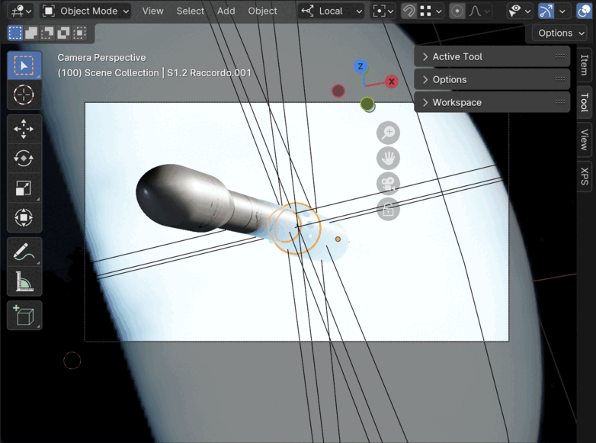Toggle camera view with camera gizmo

(388, 184)
